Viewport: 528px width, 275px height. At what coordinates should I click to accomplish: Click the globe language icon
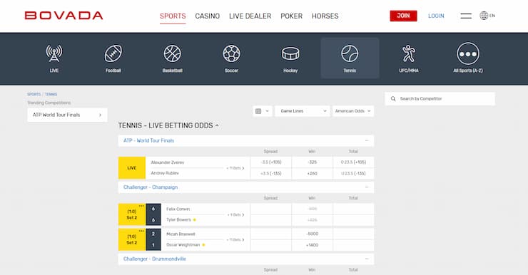pyautogui.click(x=484, y=16)
